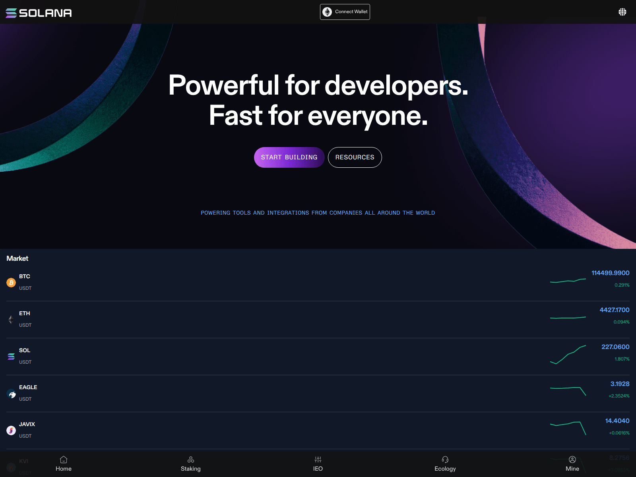The width and height of the screenshot is (636, 477).
Task: Select the EAGLE market name
Action: (28, 387)
